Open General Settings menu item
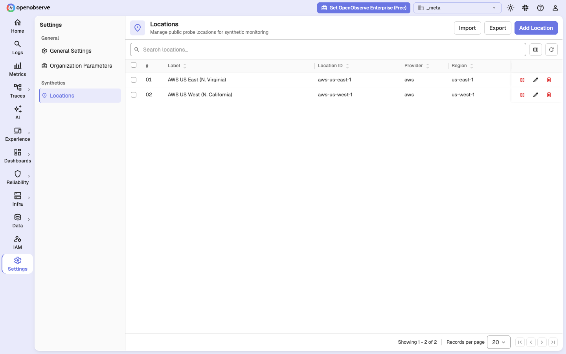566x354 pixels. 80,51
